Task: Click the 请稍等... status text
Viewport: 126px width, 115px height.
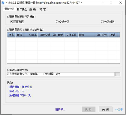Action: point(61,110)
